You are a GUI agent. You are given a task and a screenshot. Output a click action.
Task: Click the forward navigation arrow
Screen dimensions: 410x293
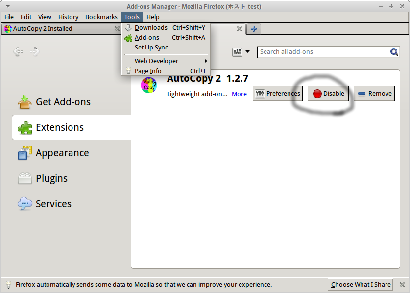(35, 52)
